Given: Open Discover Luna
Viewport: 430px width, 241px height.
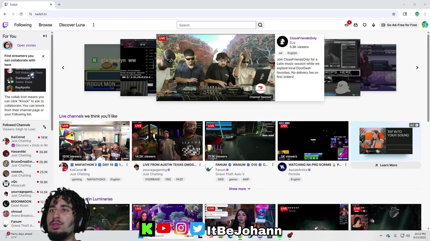Looking at the screenshot, I should 72,25.
